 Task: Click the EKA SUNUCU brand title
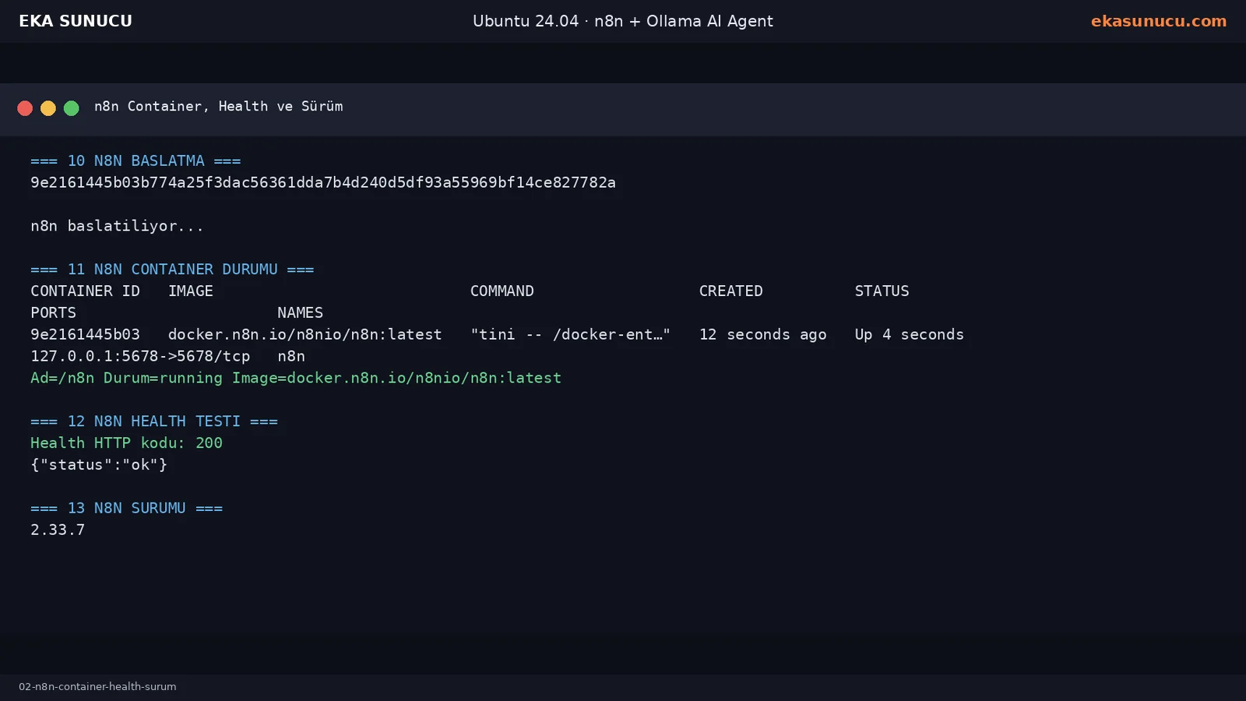coord(76,21)
